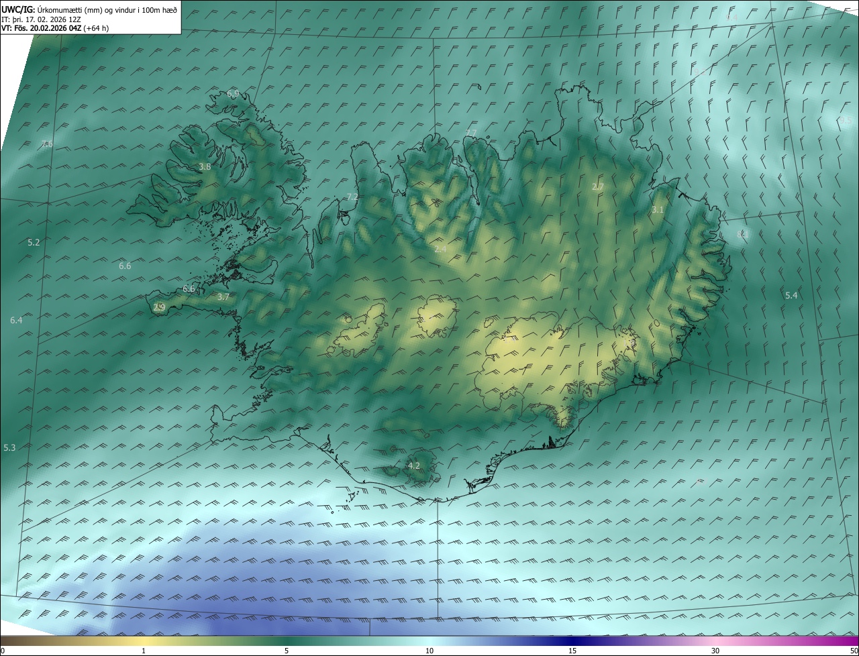The width and height of the screenshot is (859, 656).
Task: Click the 6.4 value at western edge
Action: pyautogui.click(x=16, y=321)
